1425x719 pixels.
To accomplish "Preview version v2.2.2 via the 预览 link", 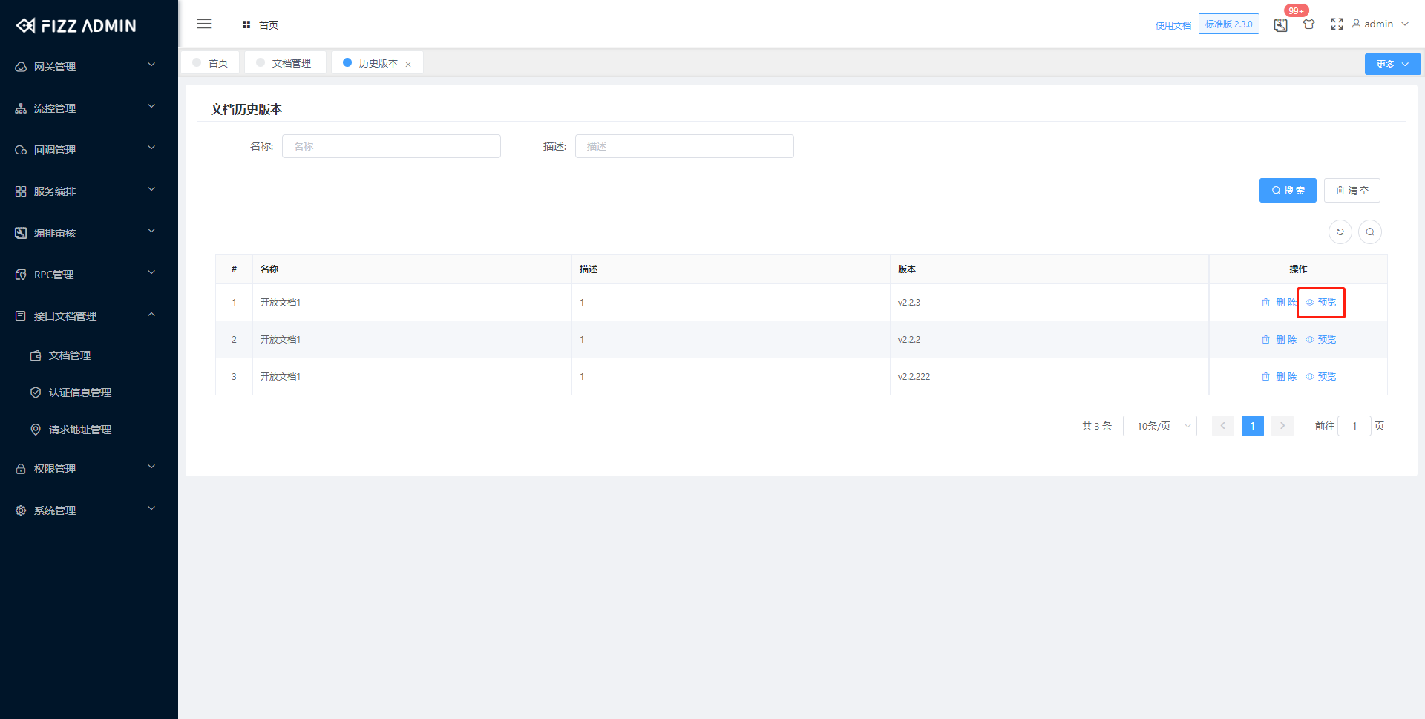I will (1326, 339).
